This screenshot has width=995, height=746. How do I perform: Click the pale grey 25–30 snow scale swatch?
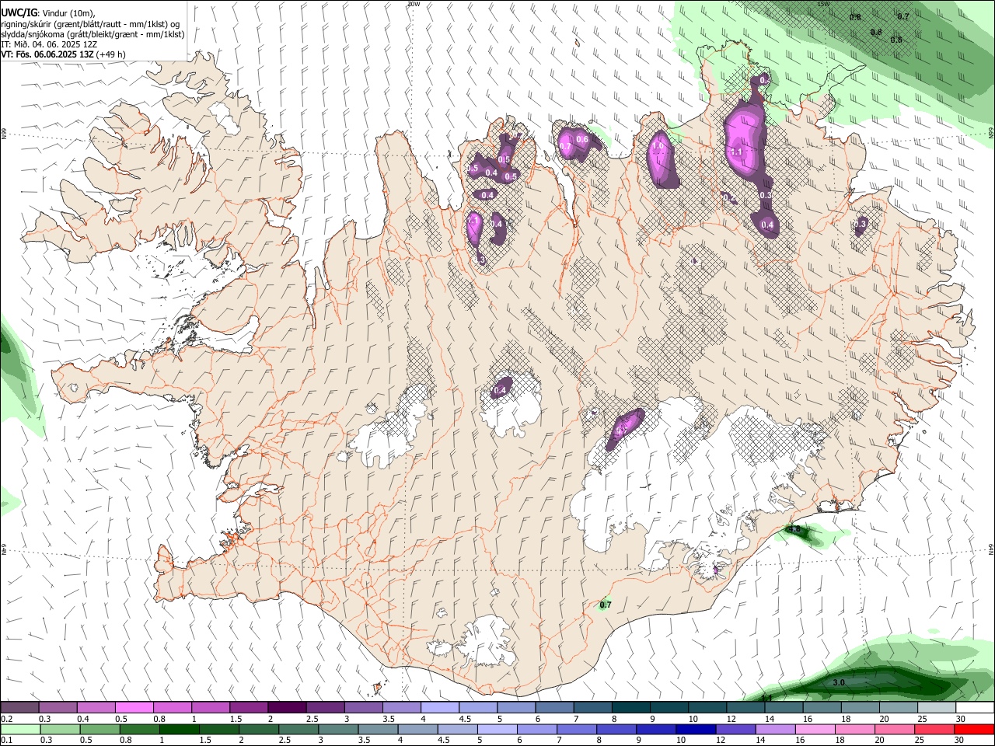(x=936, y=708)
